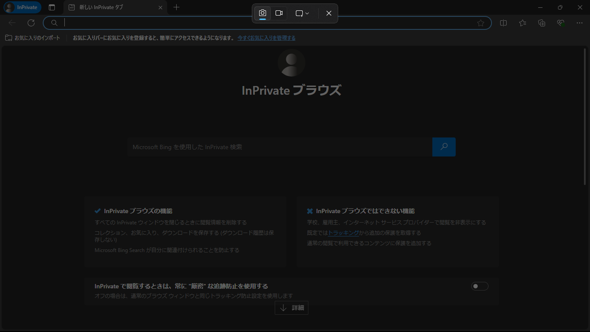Image resolution: width=590 pixels, height=332 pixels.
Task: Focus the browser address bar
Action: coord(267,23)
